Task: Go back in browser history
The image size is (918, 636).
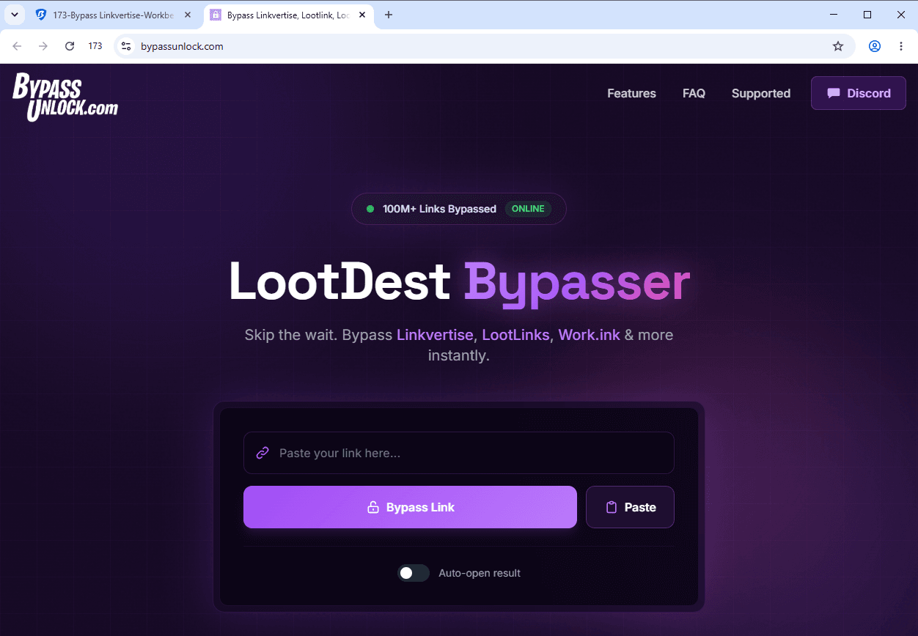Action: pos(17,46)
